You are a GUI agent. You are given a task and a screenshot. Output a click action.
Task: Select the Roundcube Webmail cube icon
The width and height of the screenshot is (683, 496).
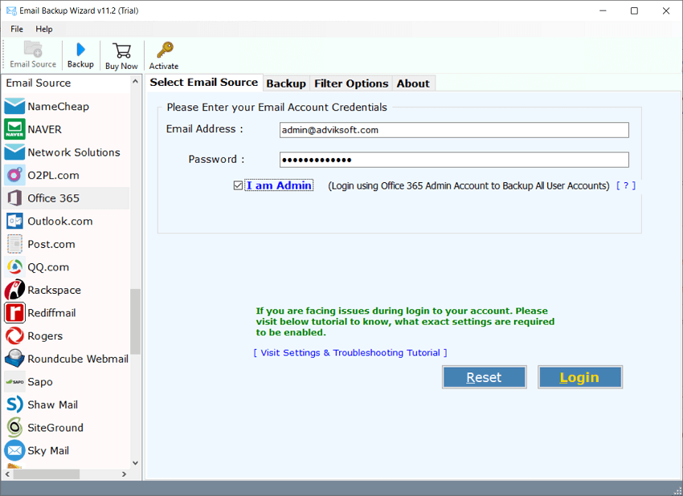(14, 359)
